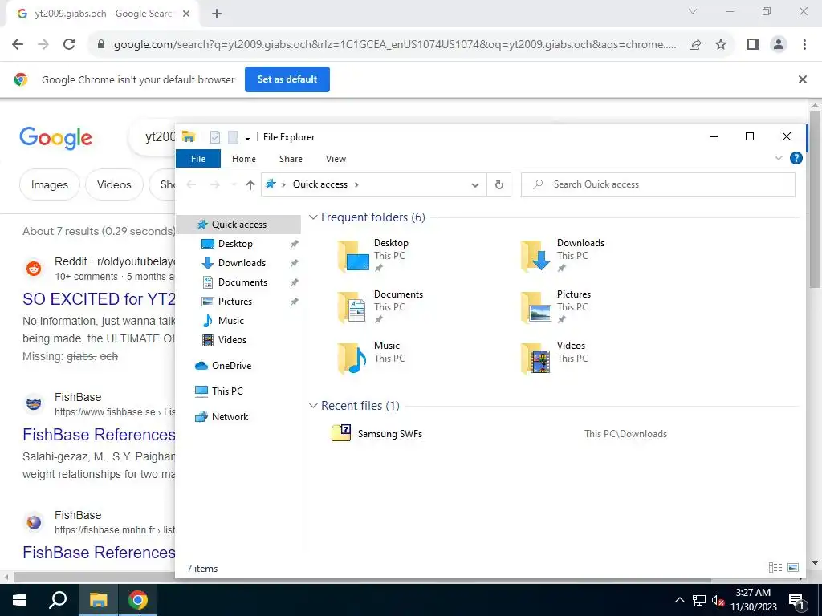The image size is (822, 616).
Task: Select Network in navigation pane
Action: pos(230,417)
